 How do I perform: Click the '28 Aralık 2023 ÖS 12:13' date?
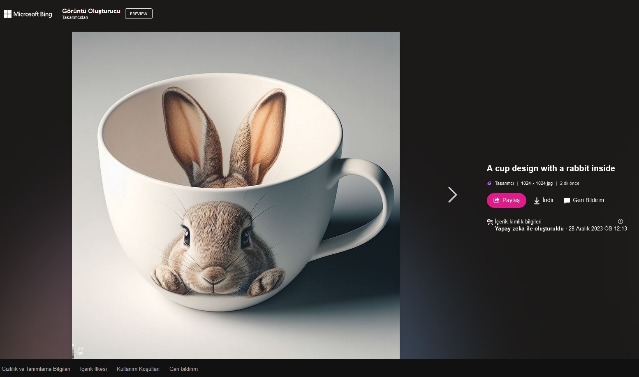tap(598, 229)
